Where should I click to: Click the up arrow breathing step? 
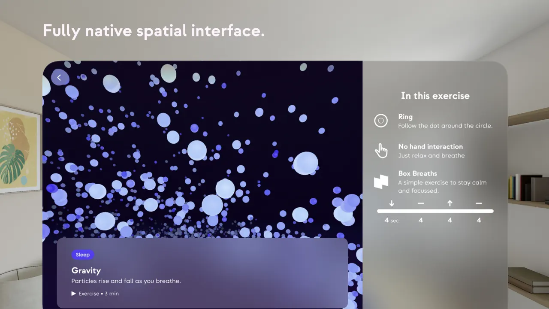point(450,203)
